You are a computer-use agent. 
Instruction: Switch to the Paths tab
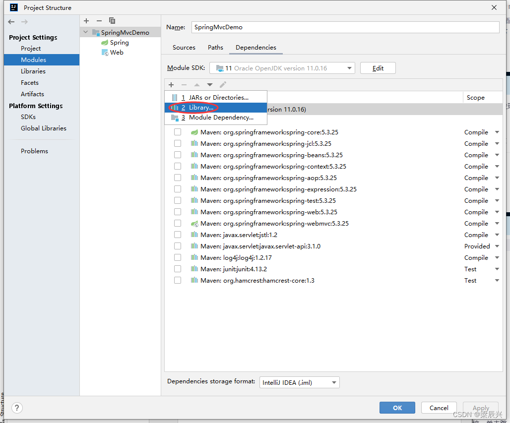215,48
